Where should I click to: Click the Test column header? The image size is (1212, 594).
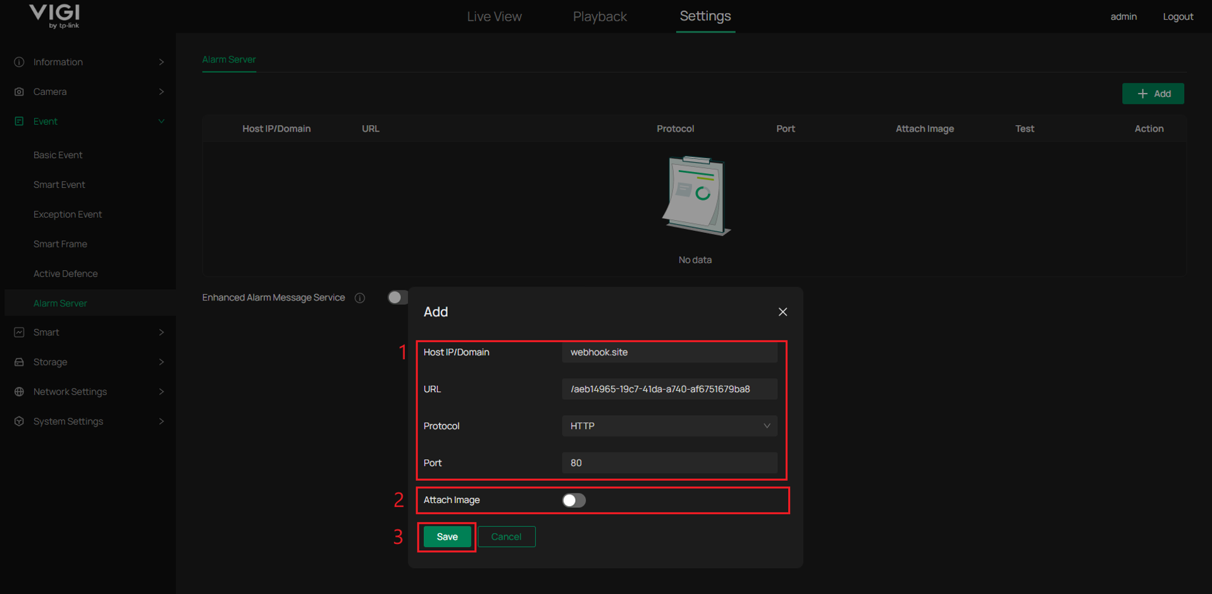coord(1025,128)
